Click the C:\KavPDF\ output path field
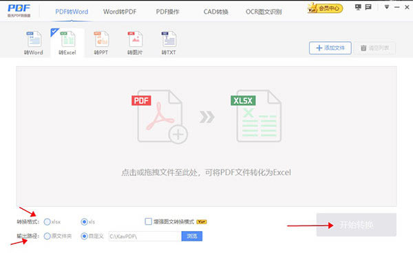 coord(145,236)
